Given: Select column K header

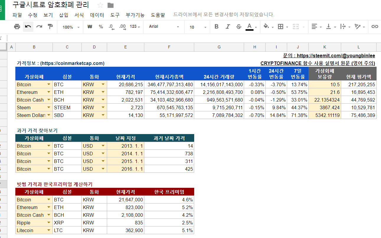Looking at the screenshot, I should click(x=325, y=47).
